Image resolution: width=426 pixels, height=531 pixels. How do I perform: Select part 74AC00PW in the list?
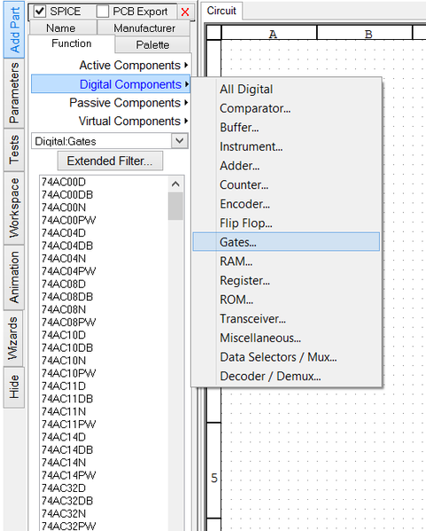[68, 220]
